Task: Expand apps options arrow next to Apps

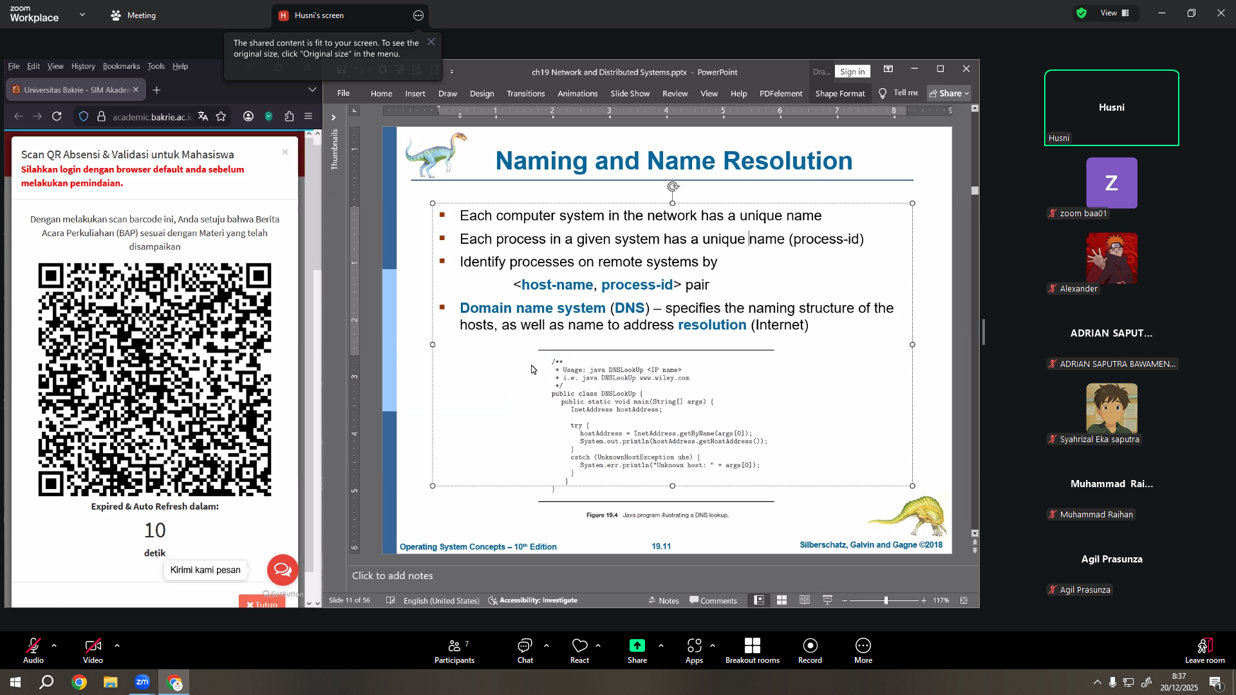Action: [713, 645]
